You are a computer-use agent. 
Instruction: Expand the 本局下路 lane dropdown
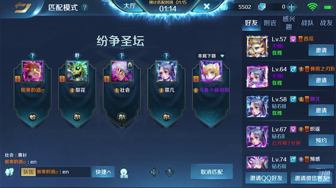[x=211, y=56]
